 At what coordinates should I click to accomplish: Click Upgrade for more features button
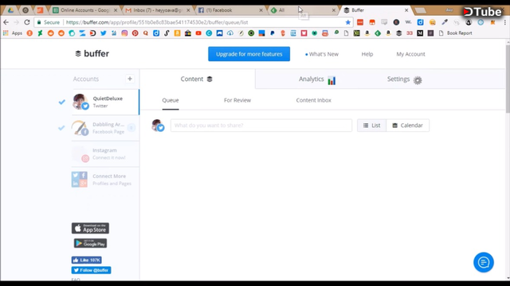[x=249, y=54]
